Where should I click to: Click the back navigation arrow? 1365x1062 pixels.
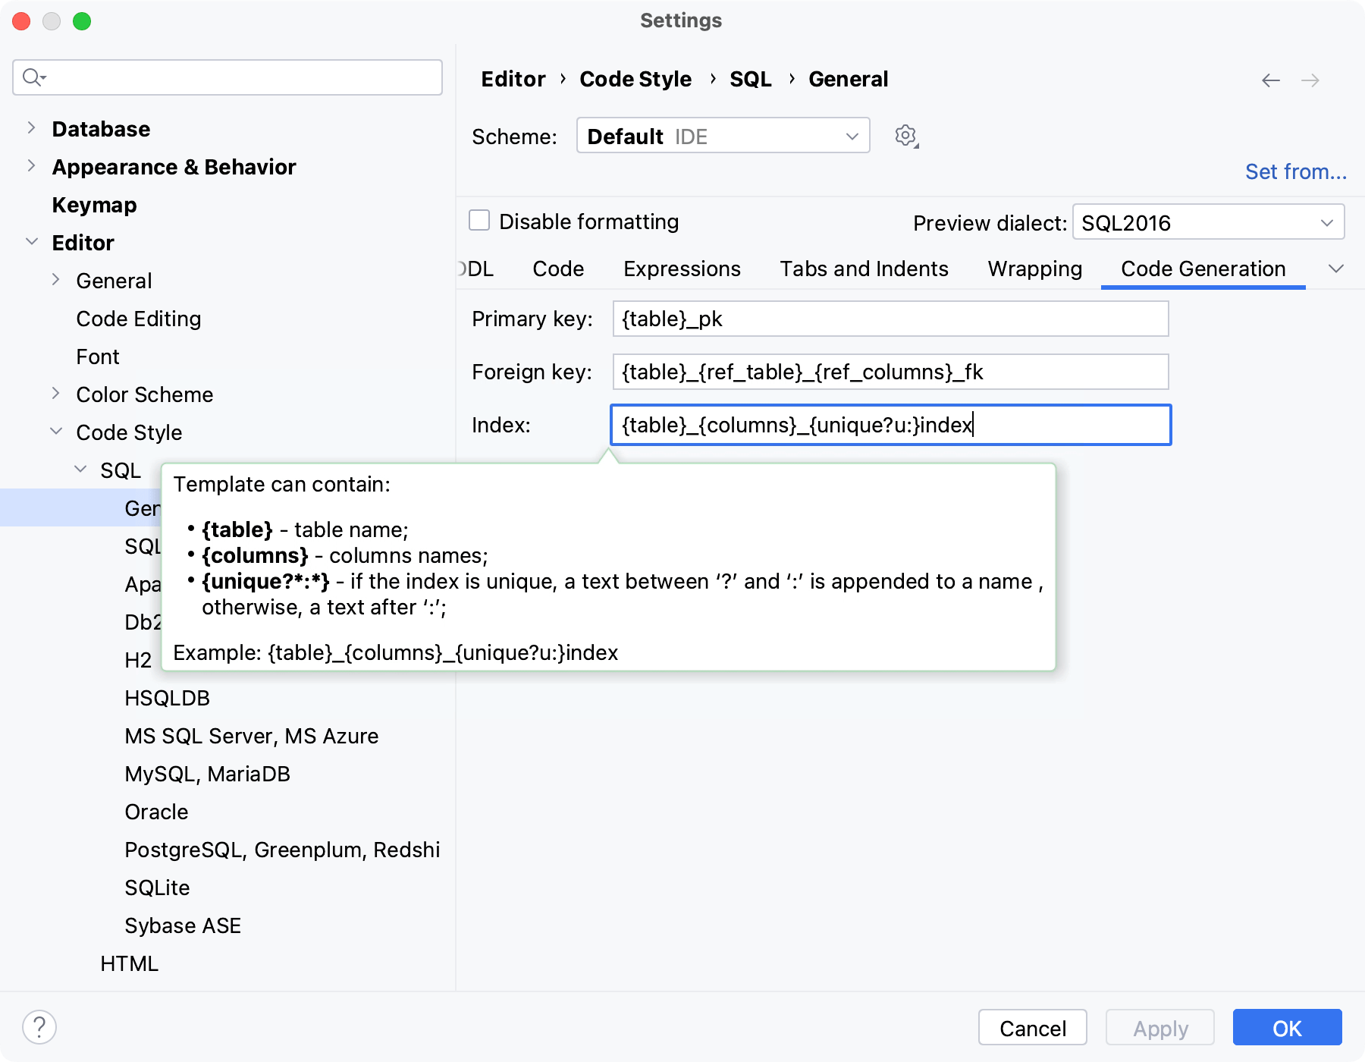1270,80
